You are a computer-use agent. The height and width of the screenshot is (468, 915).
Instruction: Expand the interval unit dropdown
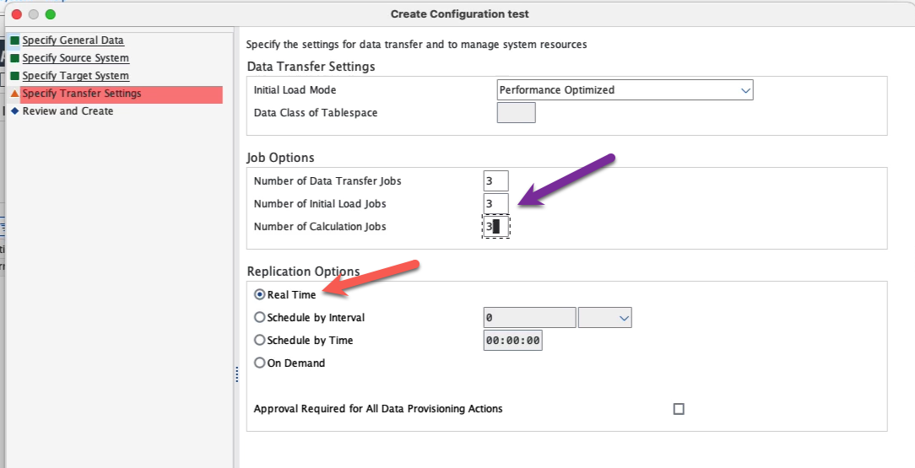[605, 318]
